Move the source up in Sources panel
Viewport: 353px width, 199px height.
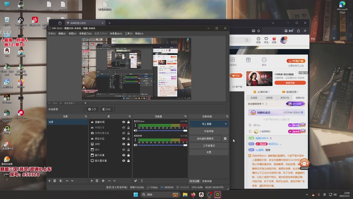coord(109,181)
